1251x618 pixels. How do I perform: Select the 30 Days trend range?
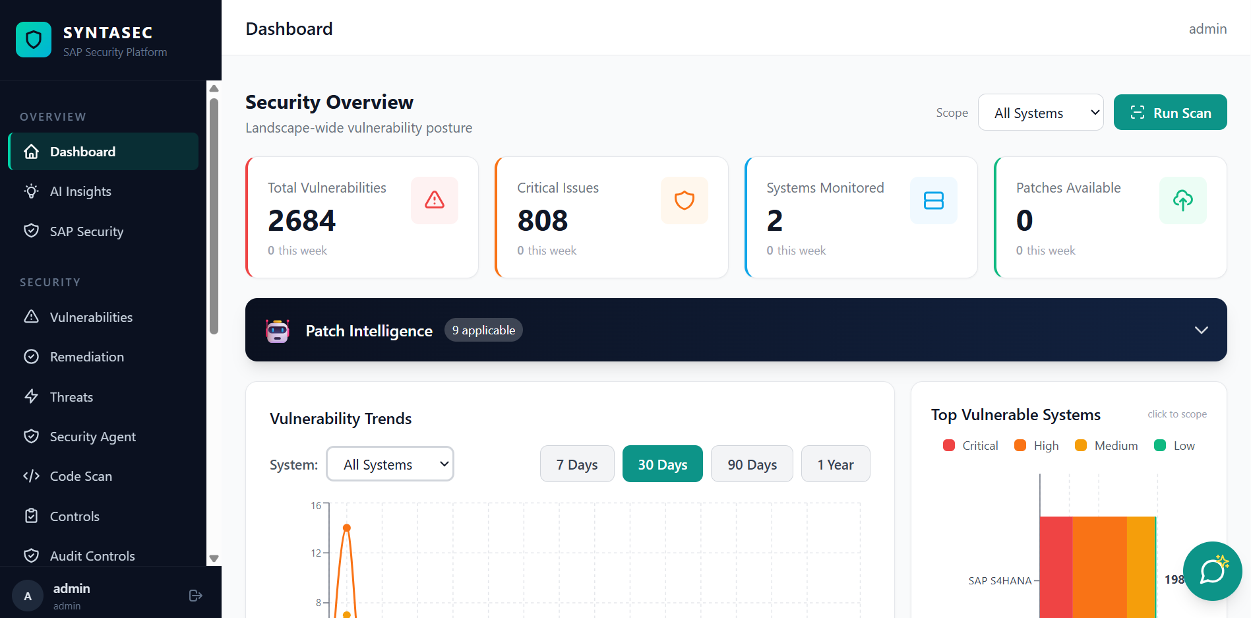(663, 464)
